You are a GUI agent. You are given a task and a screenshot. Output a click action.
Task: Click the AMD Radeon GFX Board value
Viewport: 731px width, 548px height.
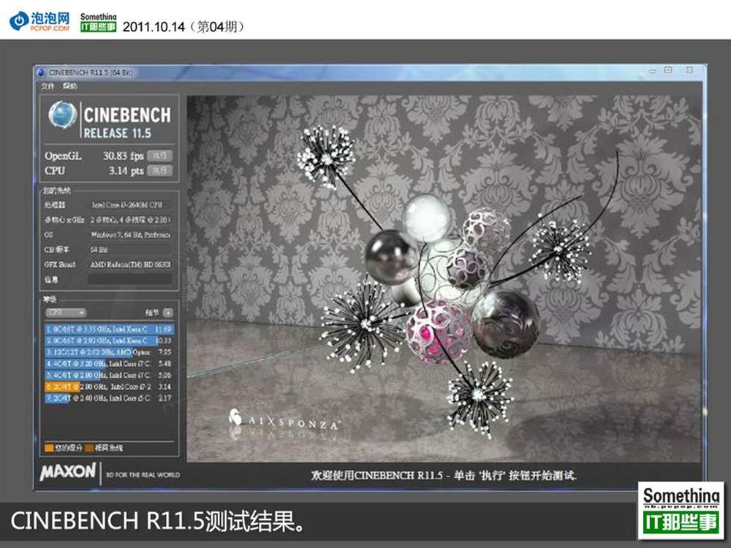tap(131, 265)
